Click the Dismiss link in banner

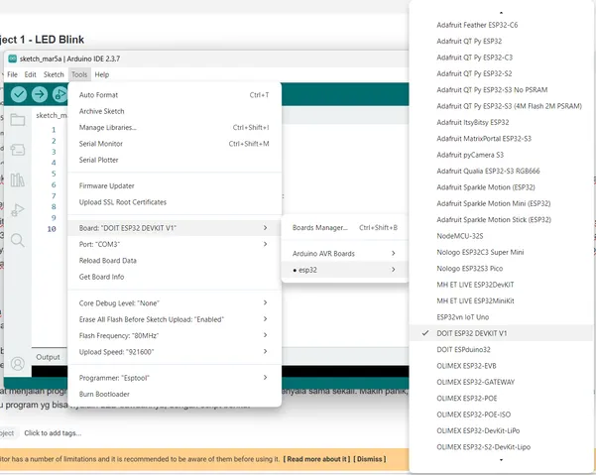pos(370,459)
